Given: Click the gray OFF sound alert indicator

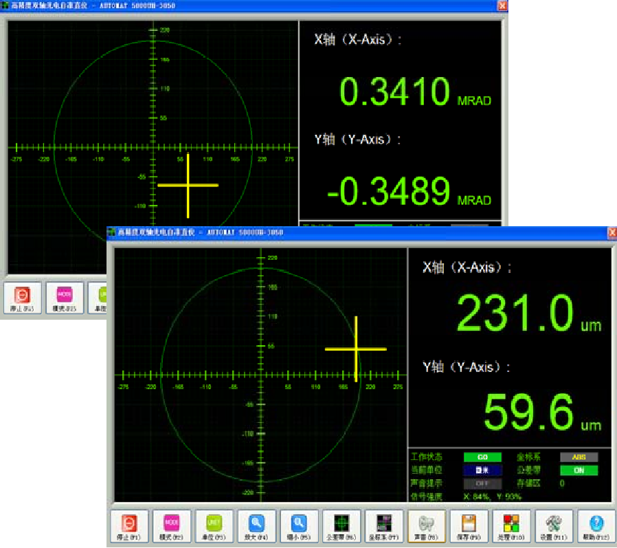Looking at the screenshot, I should pos(482,483).
